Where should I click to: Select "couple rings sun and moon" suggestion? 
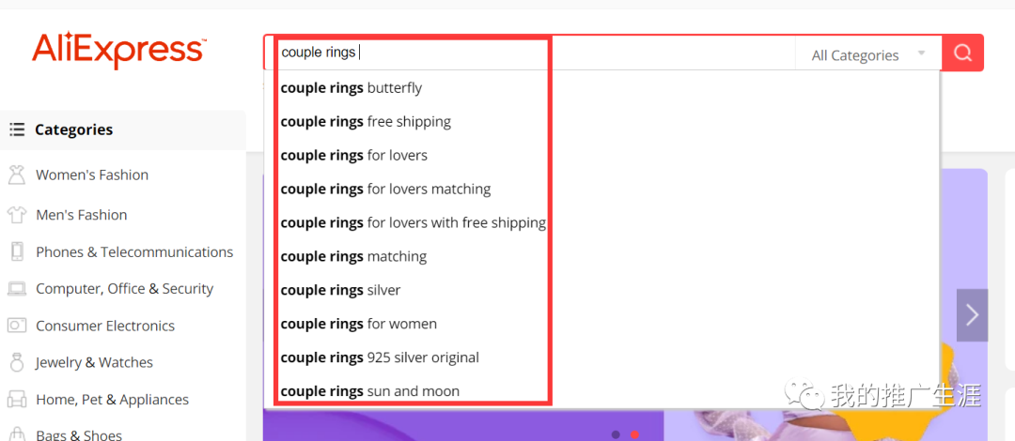click(x=370, y=391)
